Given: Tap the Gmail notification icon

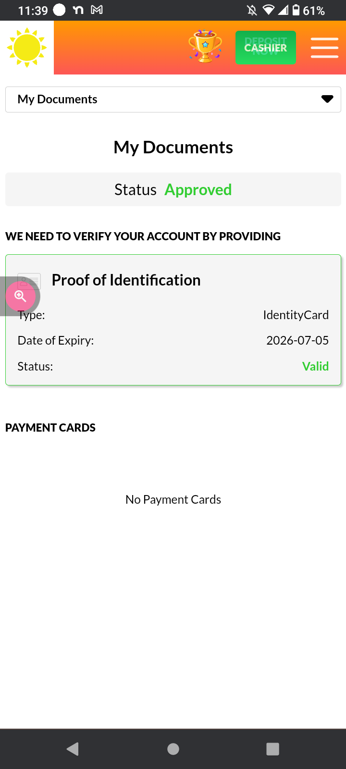Looking at the screenshot, I should [97, 10].
